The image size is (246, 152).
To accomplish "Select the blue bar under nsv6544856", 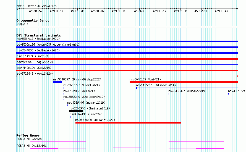I will point(127,53).
